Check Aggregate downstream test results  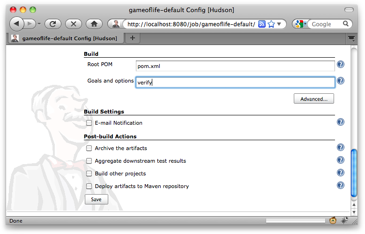[89, 161]
